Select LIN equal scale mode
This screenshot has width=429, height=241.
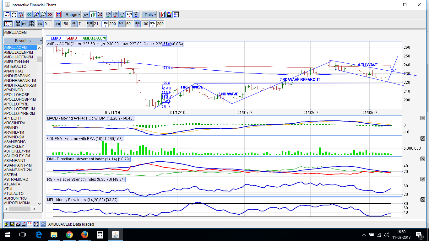tap(122, 14)
